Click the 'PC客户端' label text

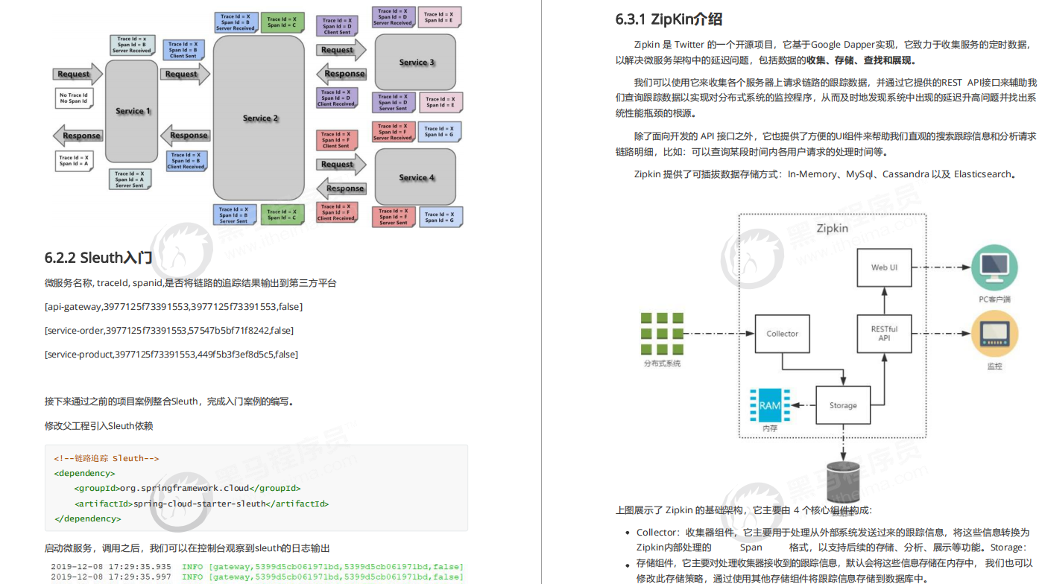point(995,299)
